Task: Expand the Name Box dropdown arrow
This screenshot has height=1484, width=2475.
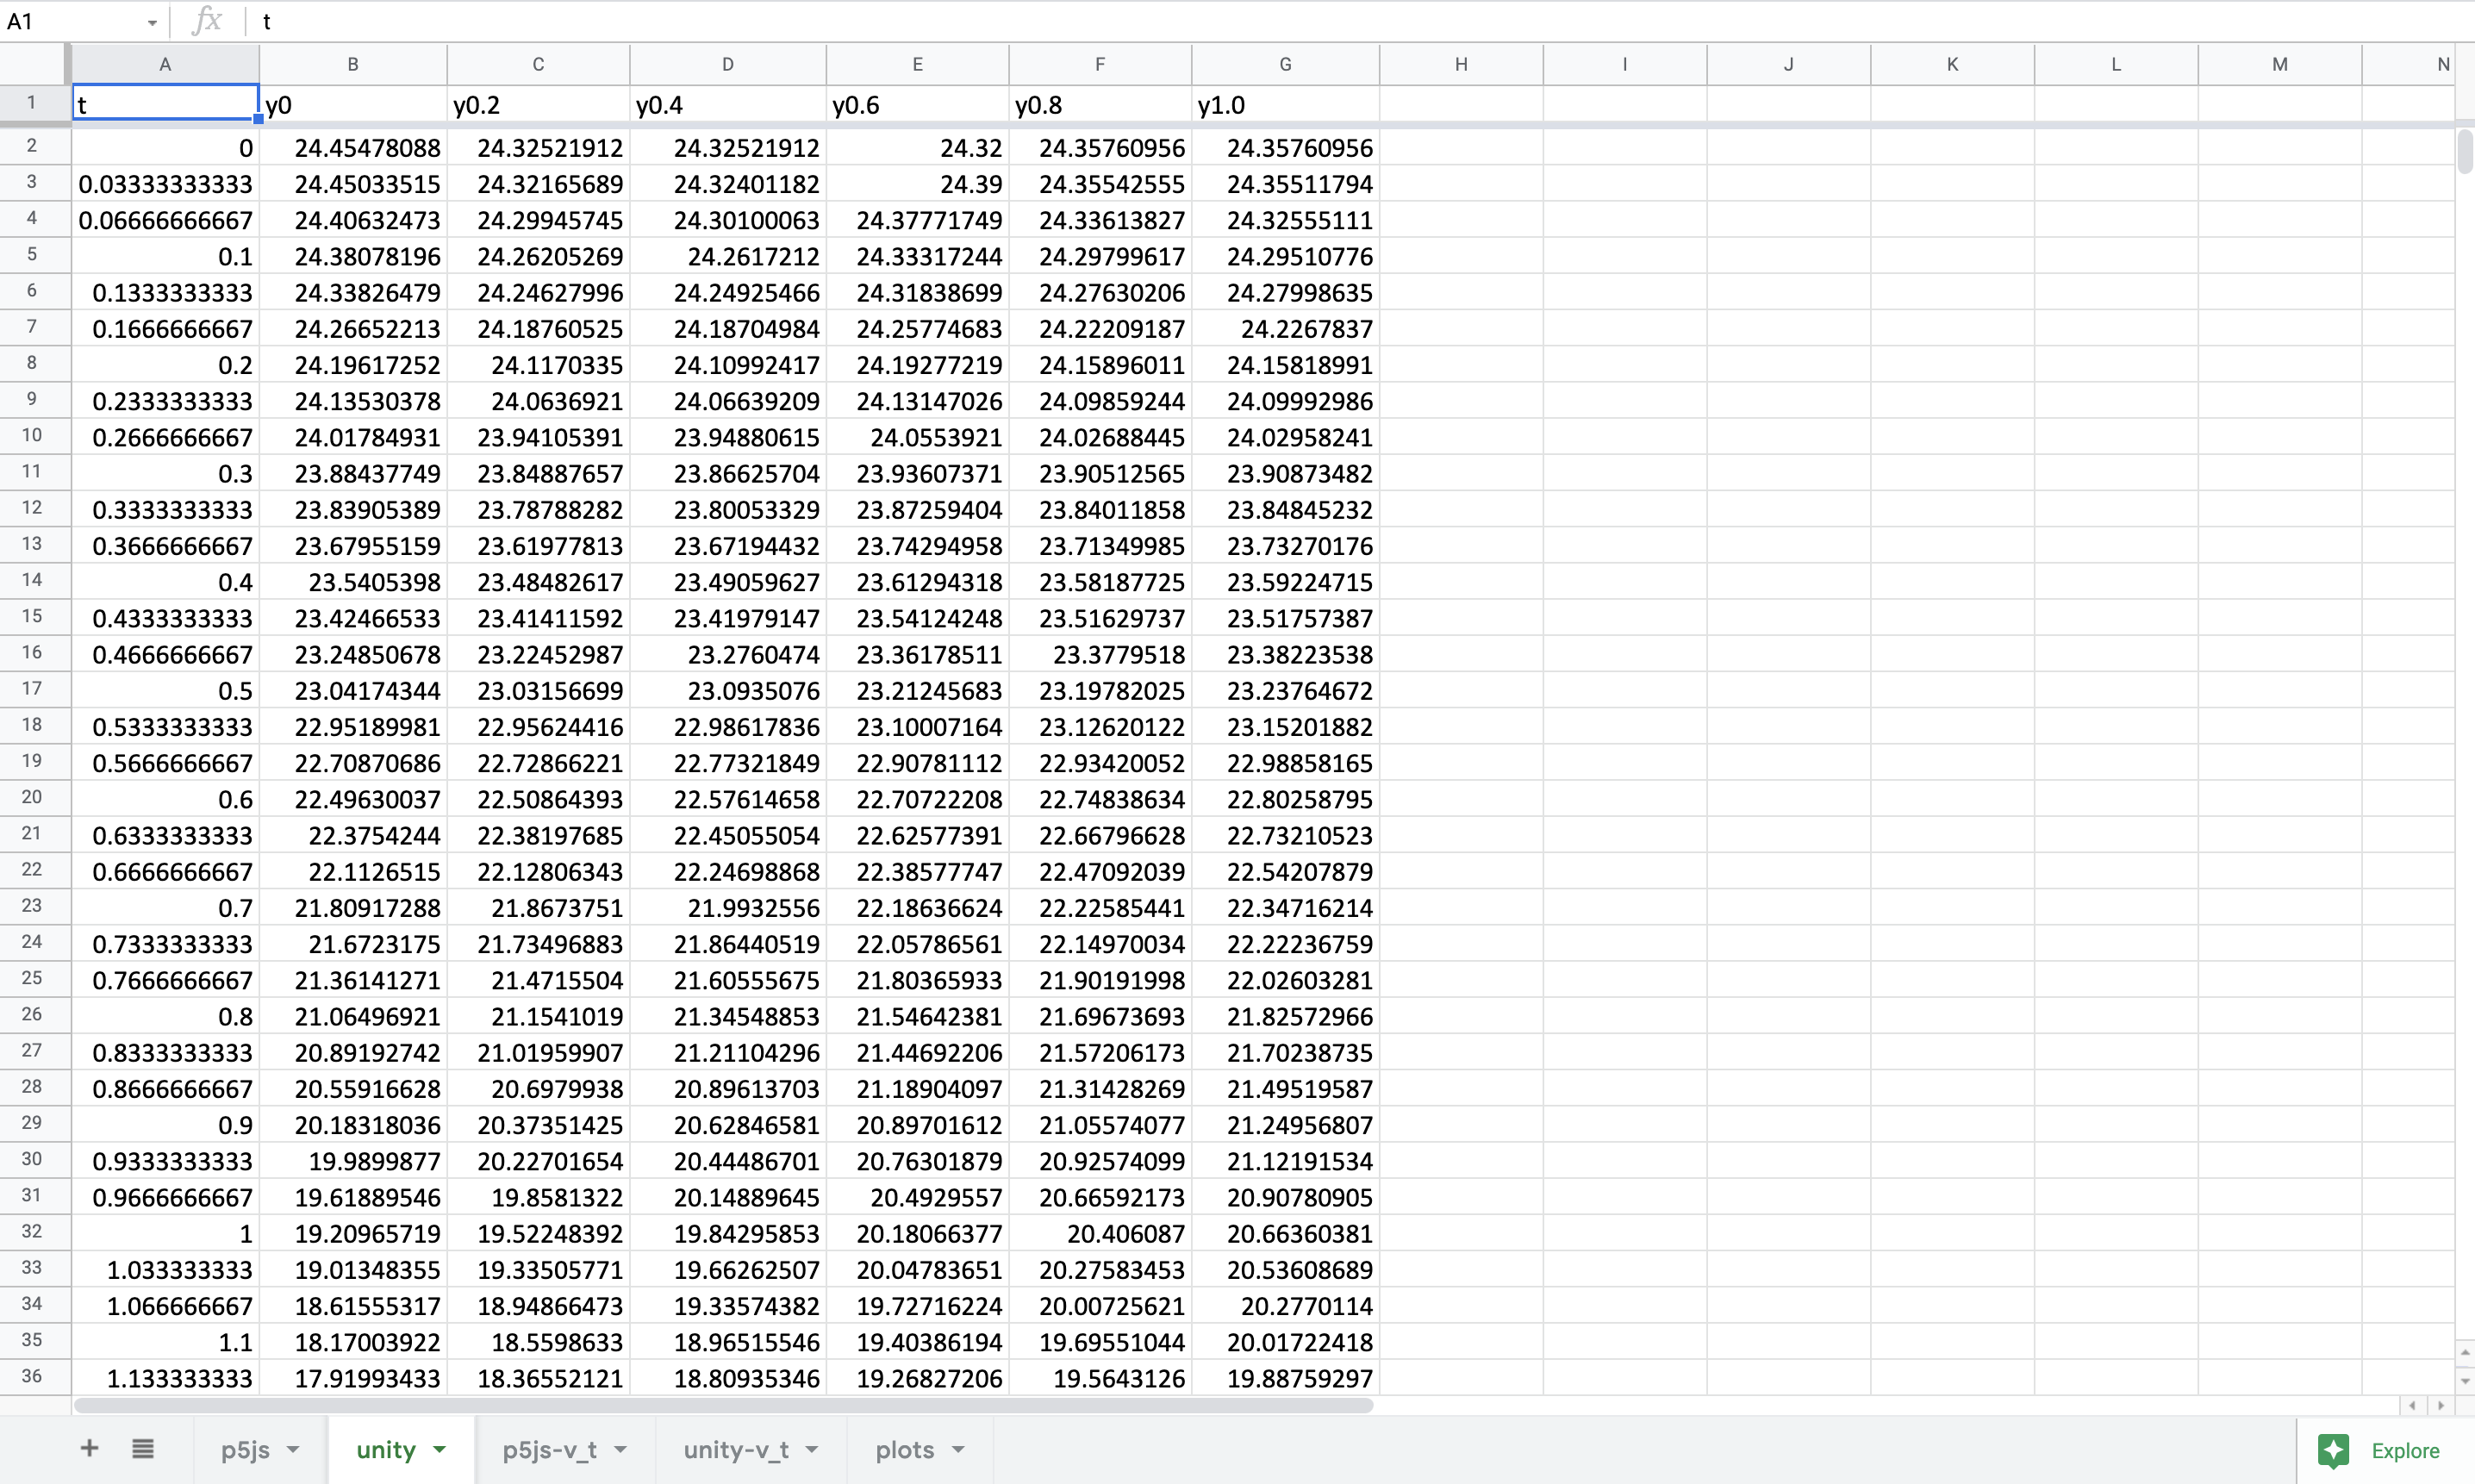Action: coord(152,22)
